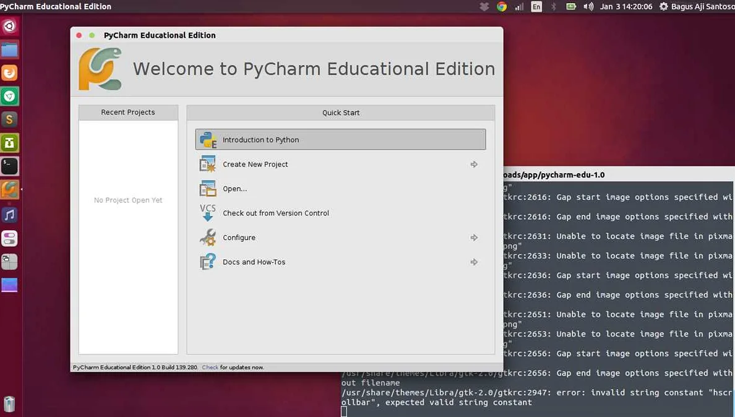Expand the Create New Project arrow

click(474, 163)
